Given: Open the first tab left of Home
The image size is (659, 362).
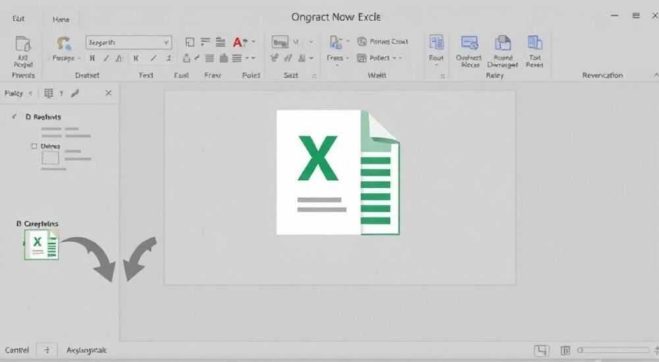Looking at the screenshot, I should pyautogui.click(x=18, y=18).
